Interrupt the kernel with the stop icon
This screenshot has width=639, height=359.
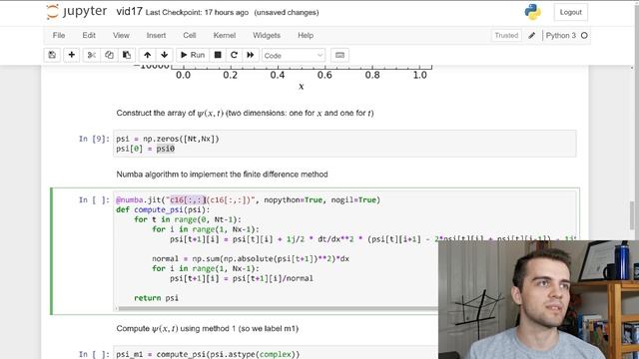pos(218,55)
